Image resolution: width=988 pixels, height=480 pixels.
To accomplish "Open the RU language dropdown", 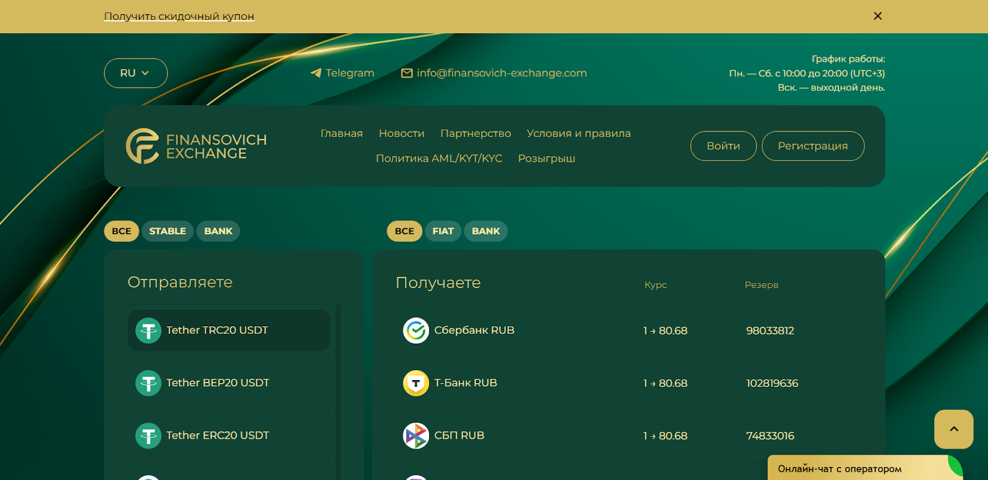I will point(136,73).
